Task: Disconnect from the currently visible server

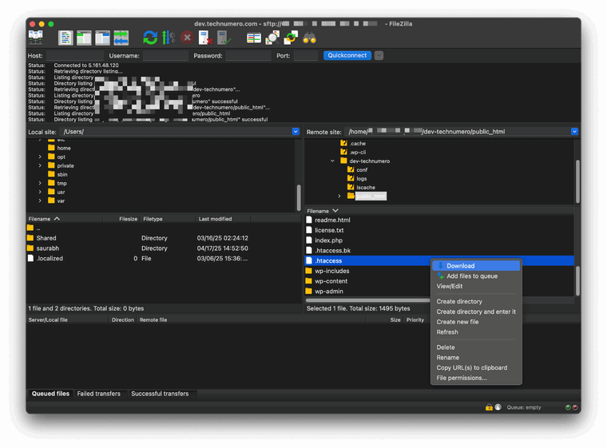Action: tap(205, 38)
